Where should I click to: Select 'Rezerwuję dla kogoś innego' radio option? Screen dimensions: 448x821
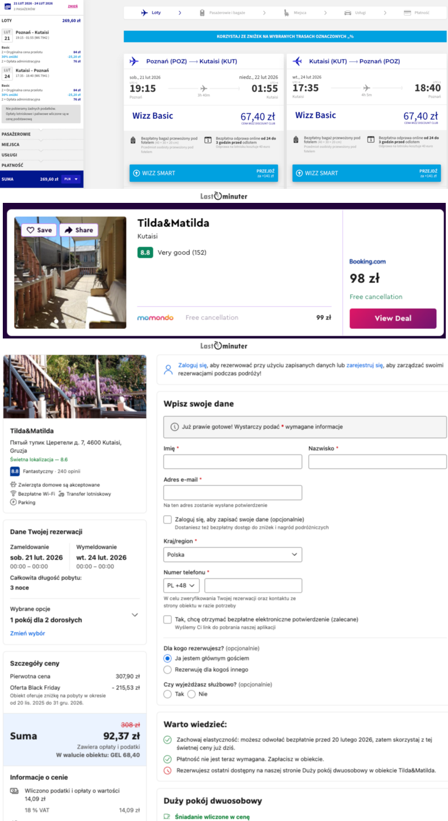167,669
